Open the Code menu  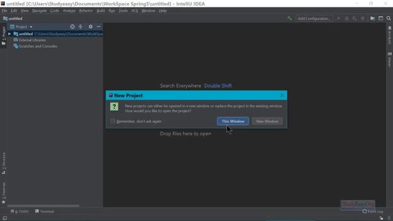click(x=55, y=11)
